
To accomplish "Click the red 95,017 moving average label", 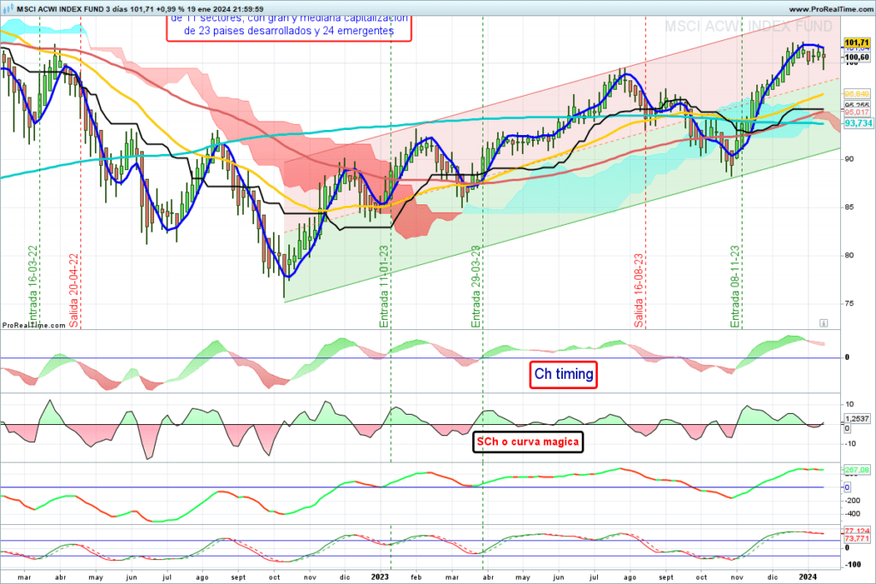I will click(856, 112).
